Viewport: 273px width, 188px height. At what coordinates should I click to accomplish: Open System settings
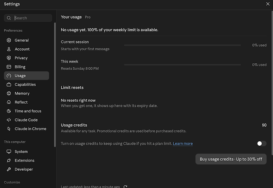(x=27, y=152)
